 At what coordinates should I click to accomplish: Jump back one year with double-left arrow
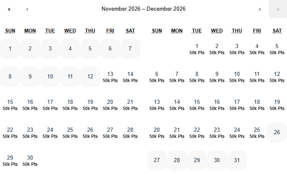9,9
